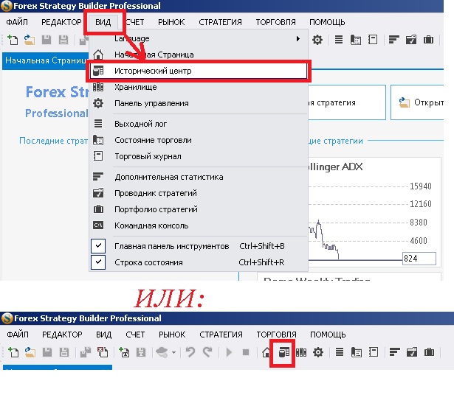The height and width of the screenshot is (420, 454).
Task: Select the Начальная Страница tab
Action: (46, 60)
